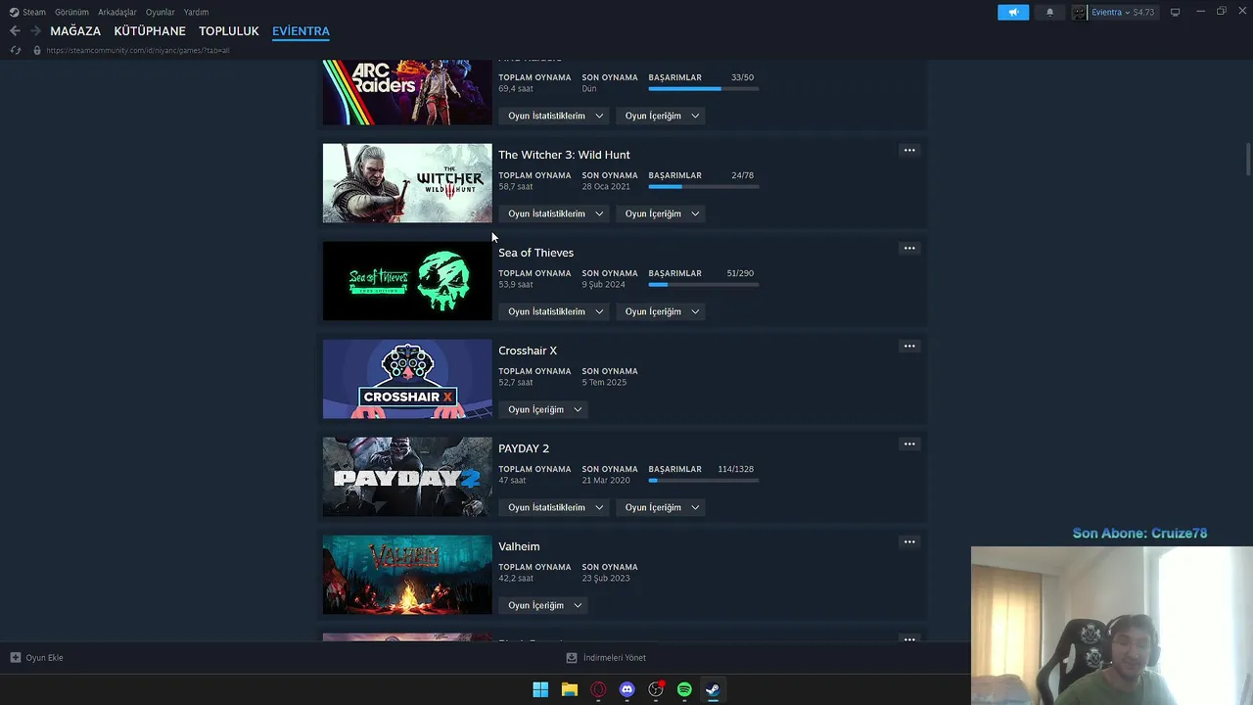Go forward with the right arrow

click(35, 31)
